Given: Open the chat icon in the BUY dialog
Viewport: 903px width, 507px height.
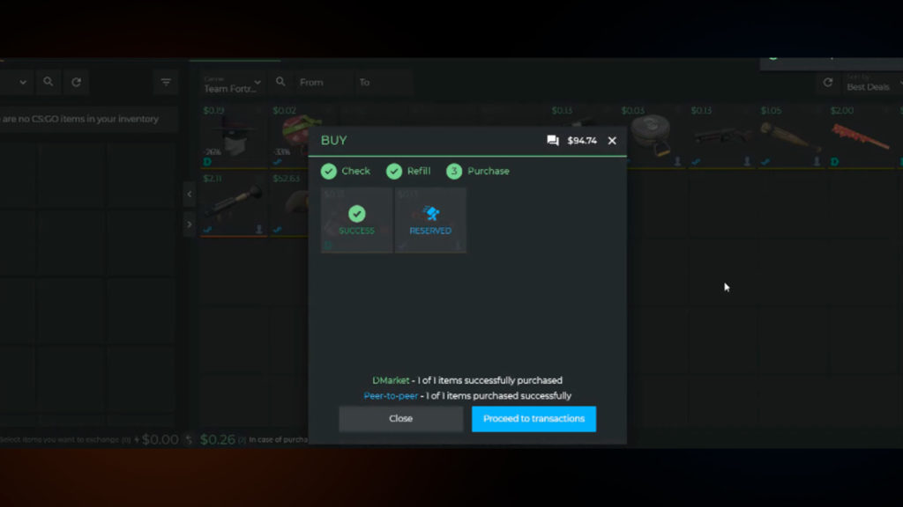Looking at the screenshot, I should click(553, 140).
